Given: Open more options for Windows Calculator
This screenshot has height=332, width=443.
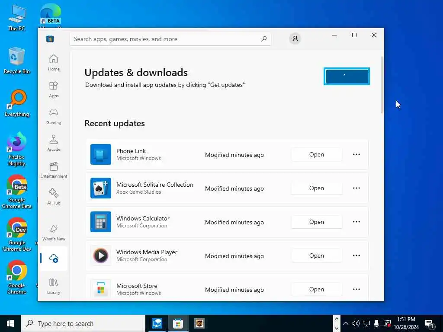Looking at the screenshot, I should point(356,222).
